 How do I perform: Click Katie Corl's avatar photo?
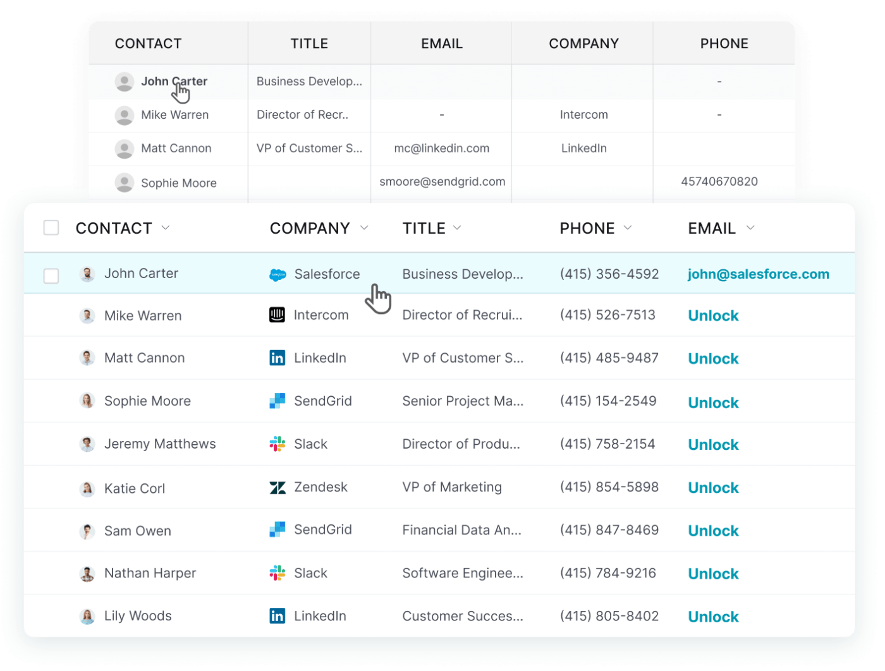coord(87,488)
